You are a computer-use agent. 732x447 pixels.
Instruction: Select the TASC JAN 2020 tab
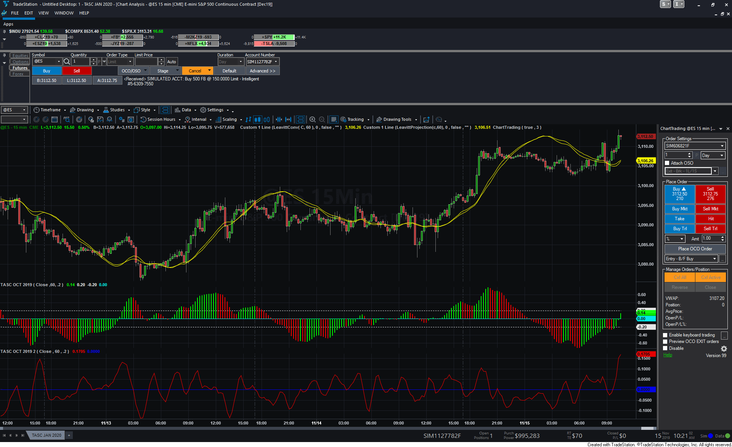point(46,435)
